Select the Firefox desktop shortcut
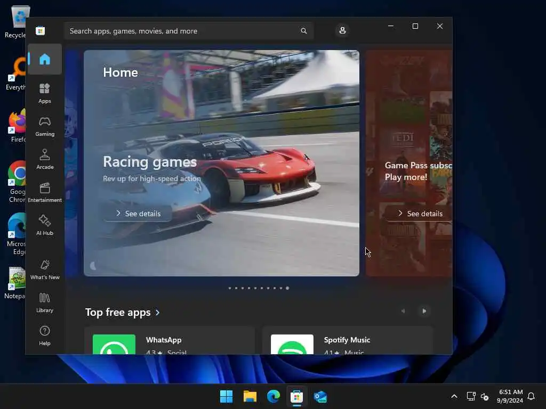546x409 pixels. (x=17, y=126)
